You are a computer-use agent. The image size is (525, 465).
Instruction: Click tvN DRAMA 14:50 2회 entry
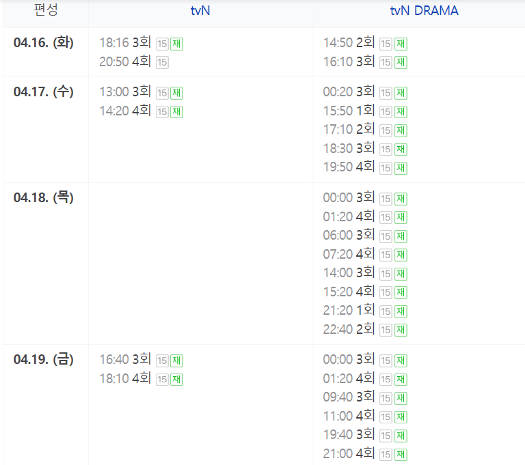(x=349, y=42)
